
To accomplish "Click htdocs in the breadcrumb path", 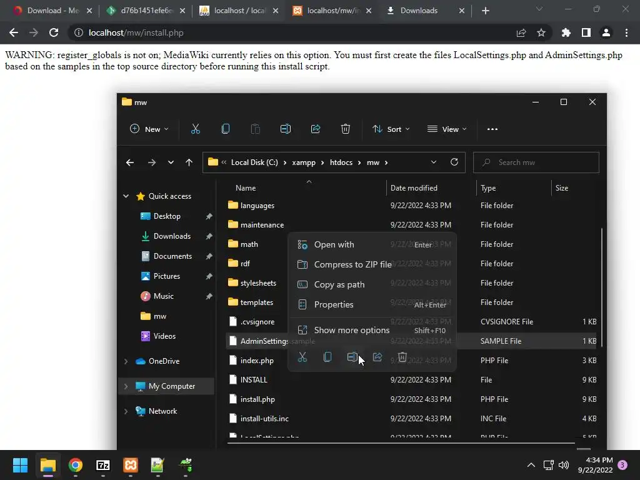I will click(x=341, y=162).
